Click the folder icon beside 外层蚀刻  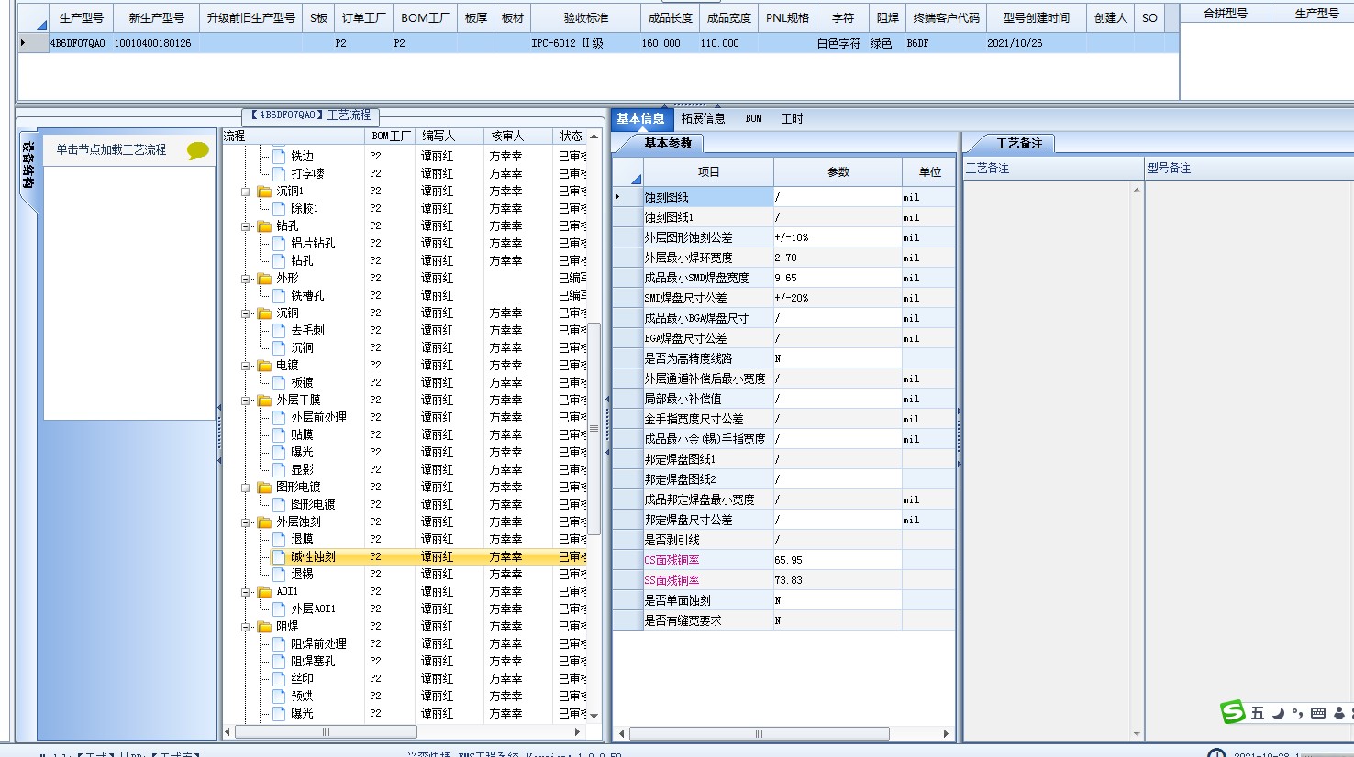pyautogui.click(x=264, y=522)
